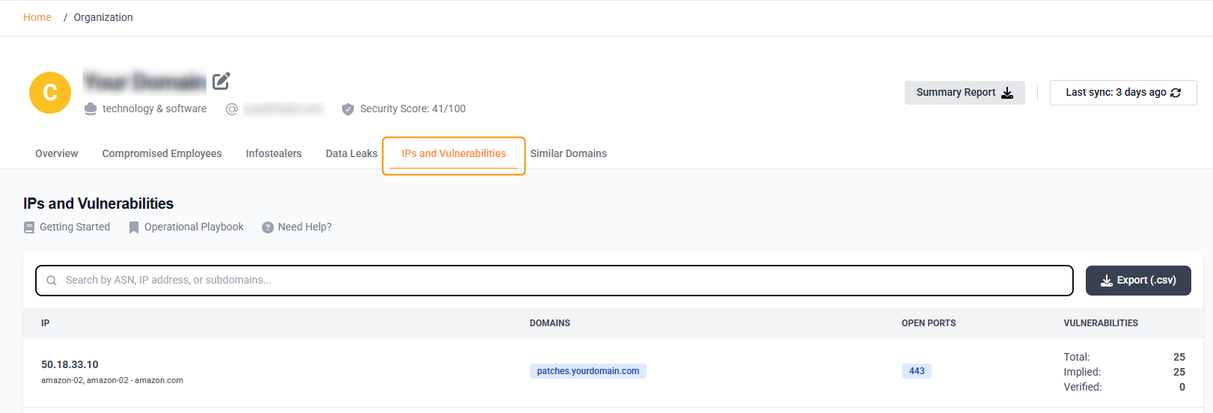Image resolution: width=1213 pixels, height=413 pixels.
Task: Click the refresh sync icon
Action: (x=1176, y=93)
